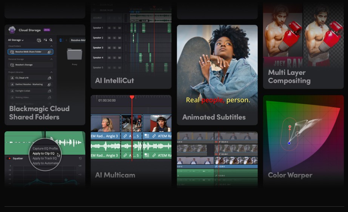Select the Making Video library
The image size is (348, 212).
[x=31, y=97]
